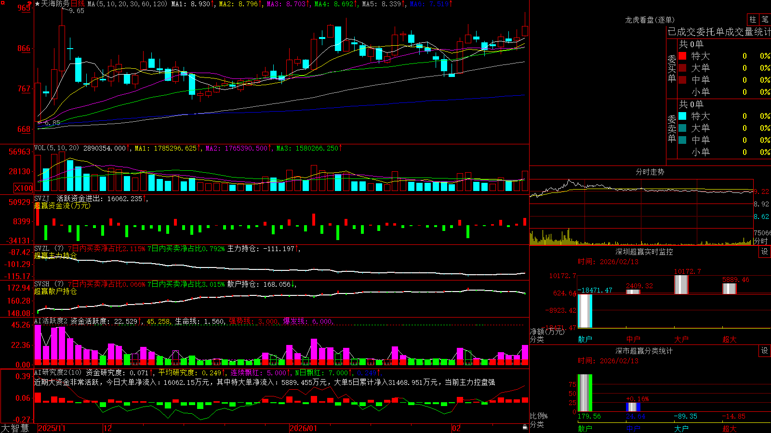Click the 天海防务 stock name

55,4
